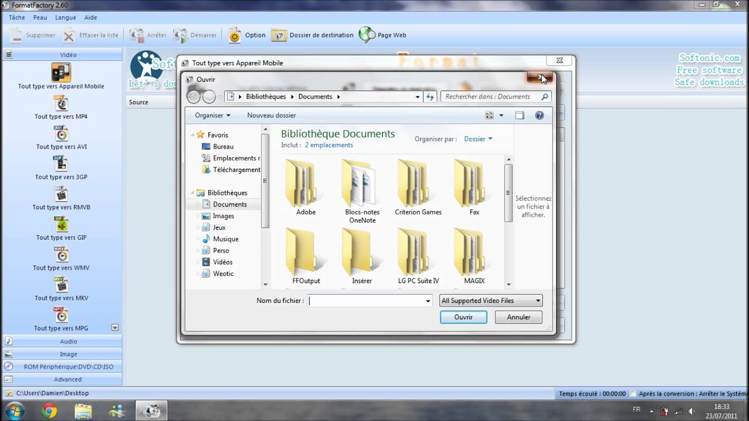Click the Arrêter toolbar button

(x=148, y=35)
